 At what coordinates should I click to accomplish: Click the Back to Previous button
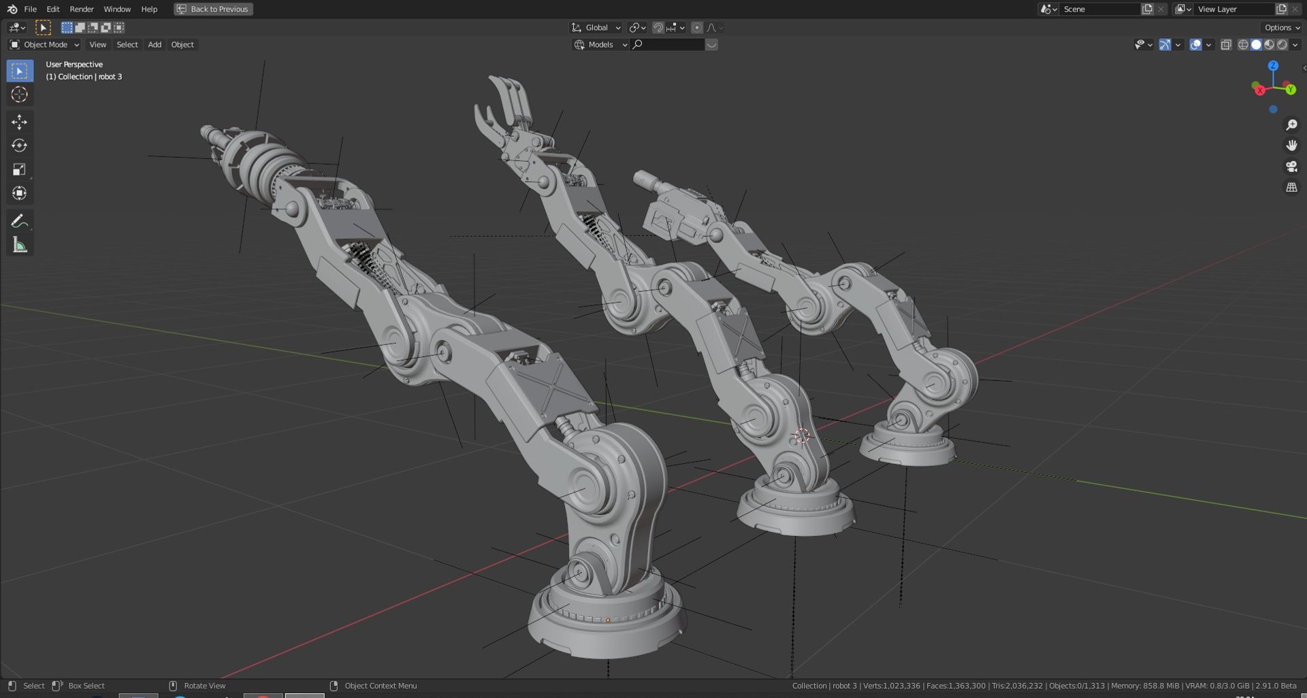(213, 9)
